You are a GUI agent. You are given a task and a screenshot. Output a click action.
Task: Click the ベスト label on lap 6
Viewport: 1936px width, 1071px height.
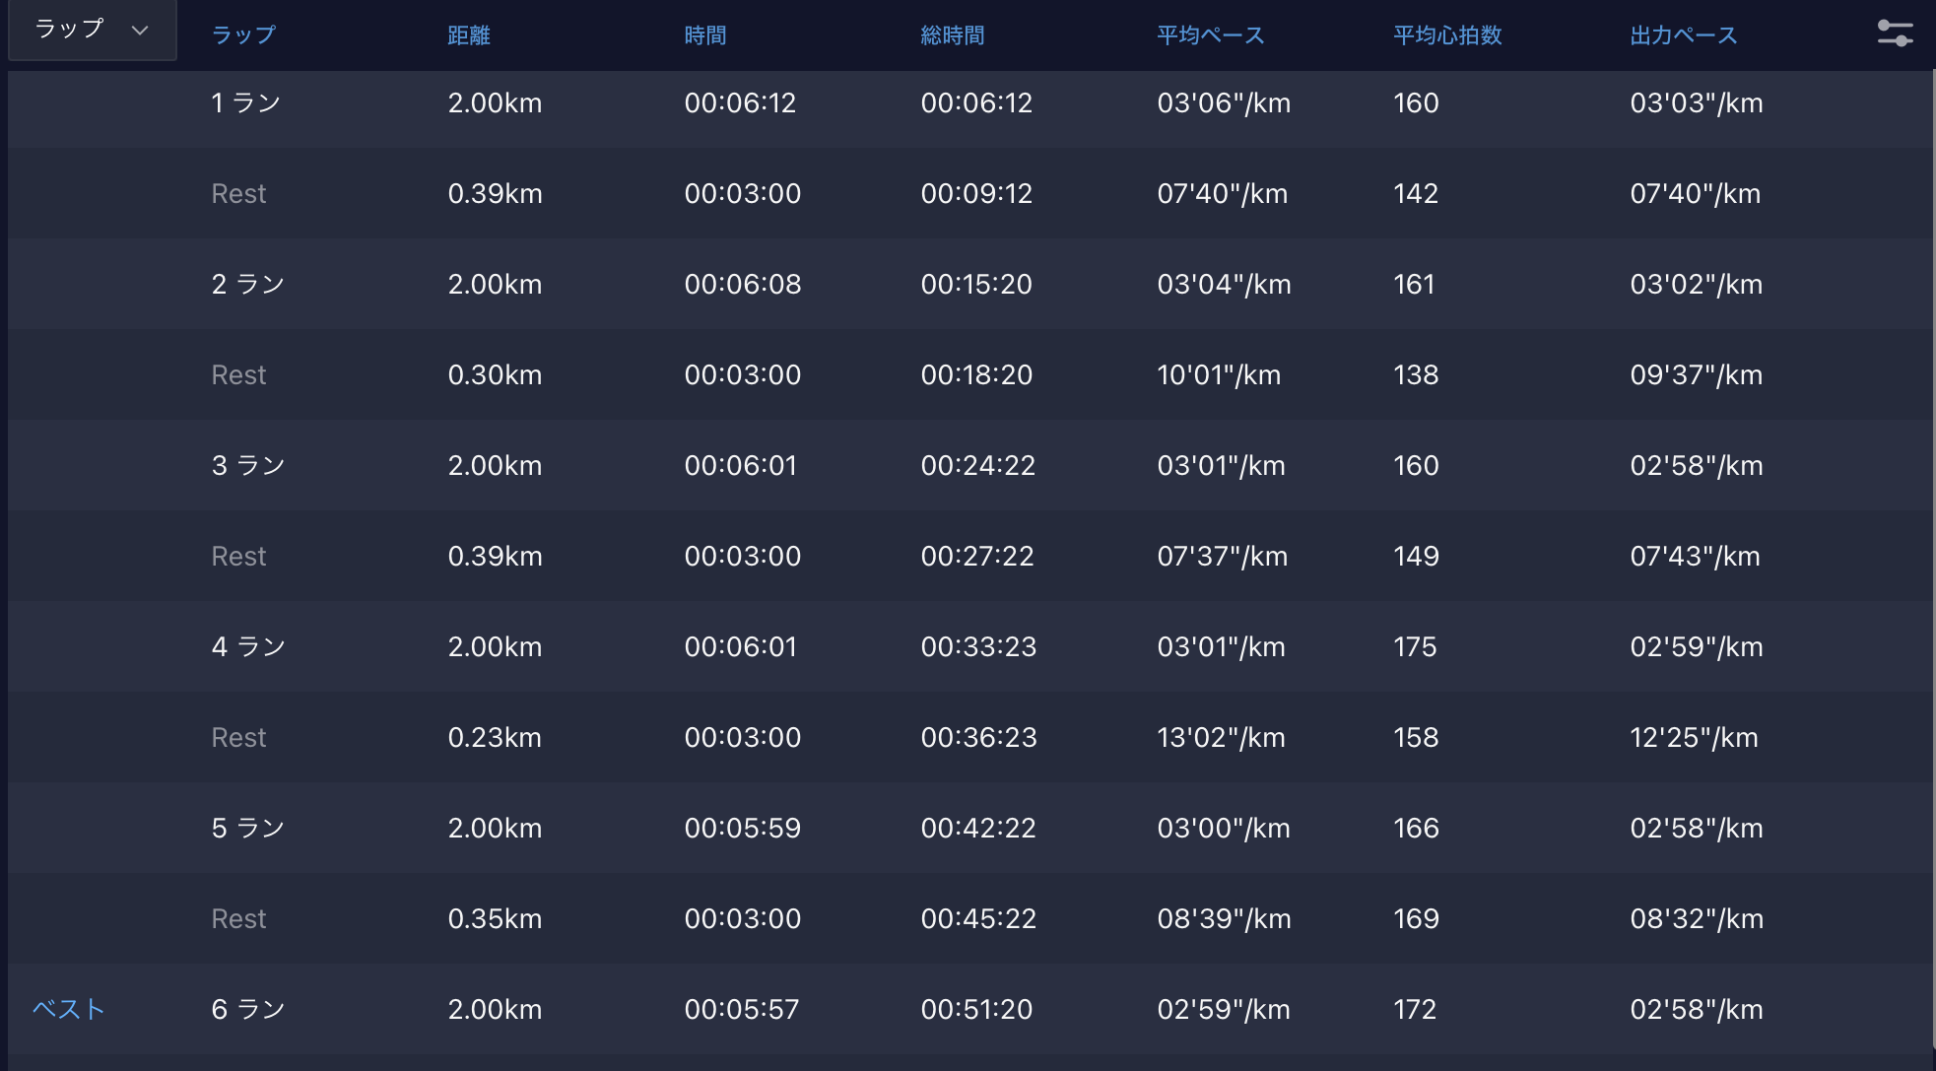[68, 1009]
